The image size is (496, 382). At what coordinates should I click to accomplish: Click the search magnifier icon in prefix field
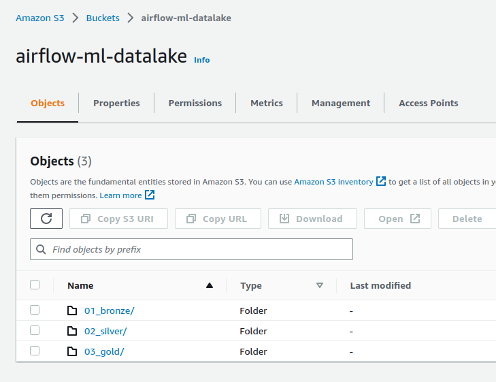coord(41,249)
